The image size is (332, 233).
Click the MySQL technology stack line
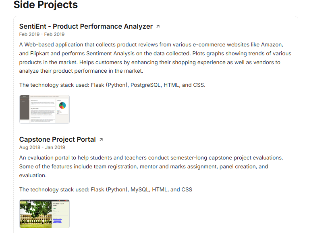pos(106,189)
